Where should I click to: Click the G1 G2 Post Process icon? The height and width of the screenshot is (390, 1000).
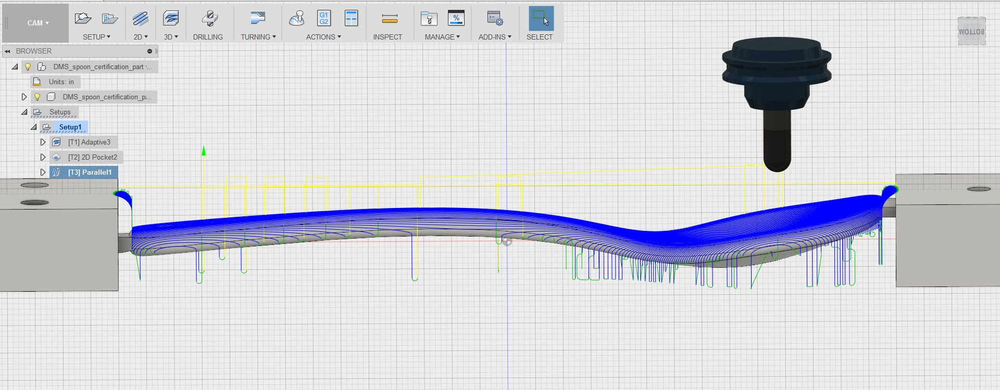coord(324,19)
